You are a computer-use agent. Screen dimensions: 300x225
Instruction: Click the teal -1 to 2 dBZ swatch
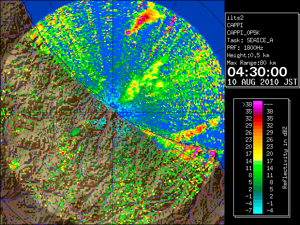click(x=258, y=196)
